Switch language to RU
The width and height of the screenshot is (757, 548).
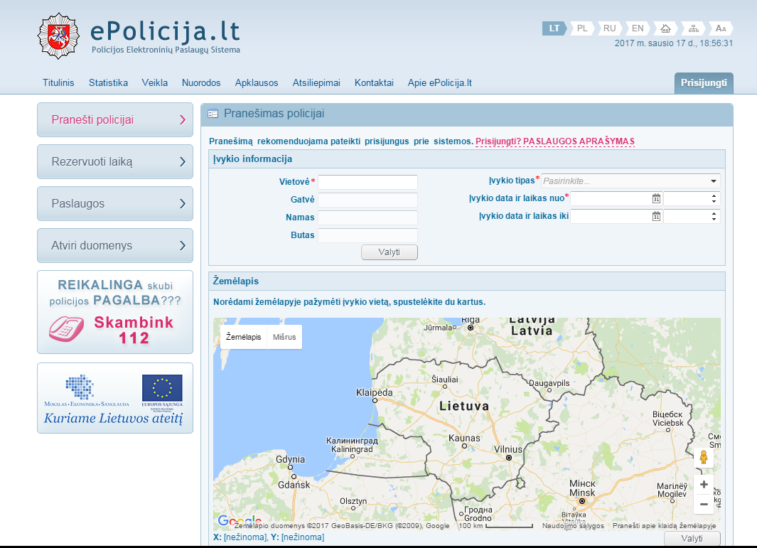click(x=609, y=28)
